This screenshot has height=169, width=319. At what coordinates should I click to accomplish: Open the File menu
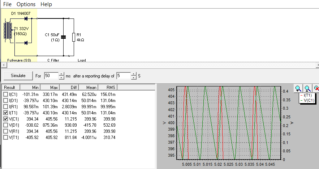click(x=7, y=4)
